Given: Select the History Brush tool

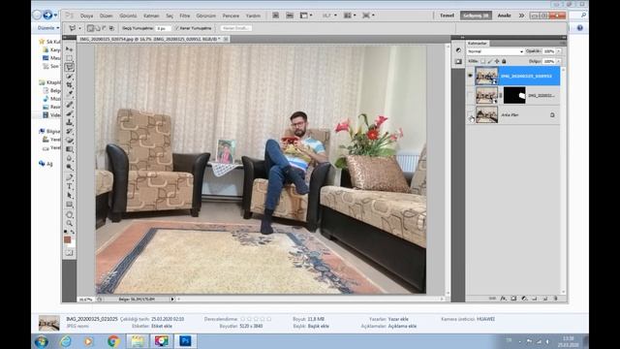Looking at the screenshot, I should click(69, 131).
